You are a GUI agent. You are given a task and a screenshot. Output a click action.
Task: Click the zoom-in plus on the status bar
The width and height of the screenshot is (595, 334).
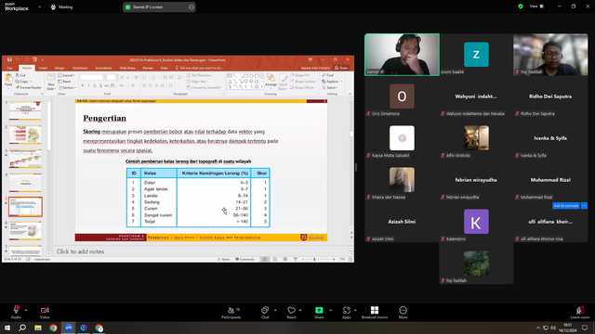(334, 260)
